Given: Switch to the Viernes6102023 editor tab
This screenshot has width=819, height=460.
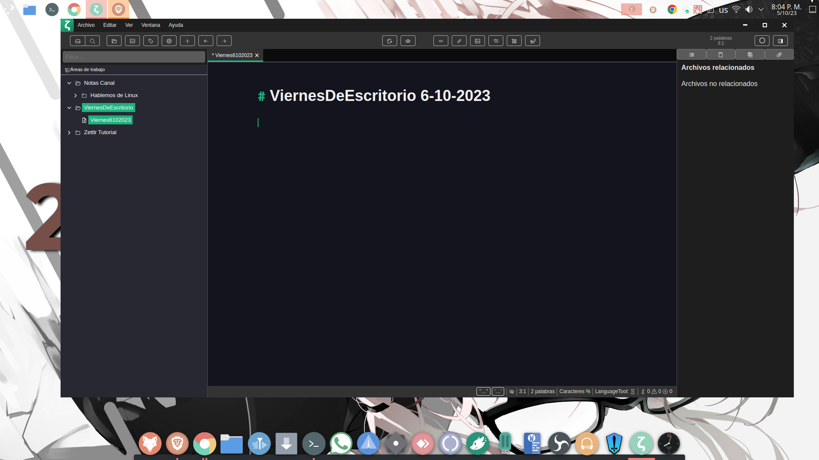Looking at the screenshot, I should pos(232,55).
